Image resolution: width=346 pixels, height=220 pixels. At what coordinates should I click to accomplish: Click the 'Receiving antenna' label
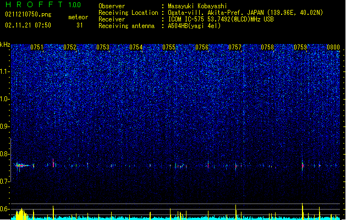tap(127, 26)
